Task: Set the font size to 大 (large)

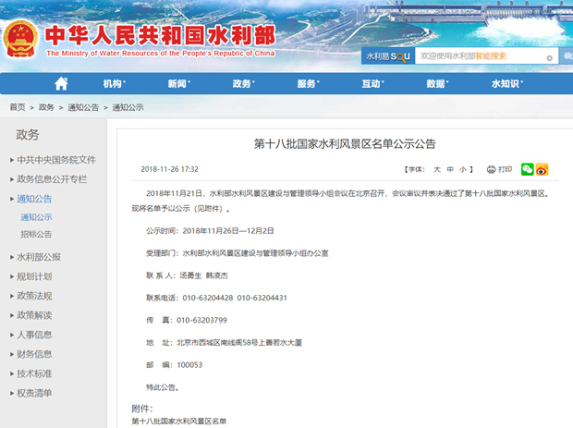Action: pyautogui.click(x=437, y=170)
